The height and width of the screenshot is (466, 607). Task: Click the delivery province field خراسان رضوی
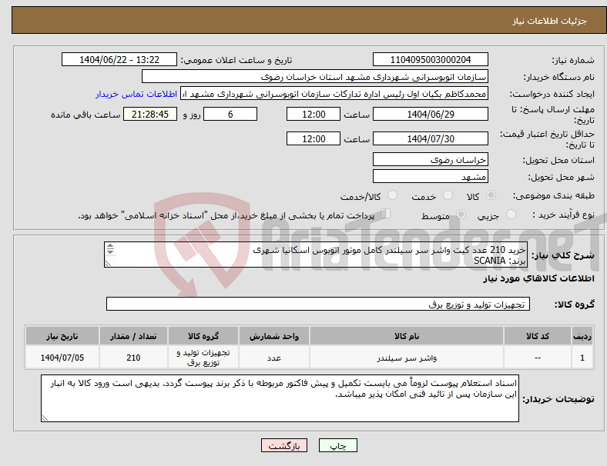[x=430, y=160]
